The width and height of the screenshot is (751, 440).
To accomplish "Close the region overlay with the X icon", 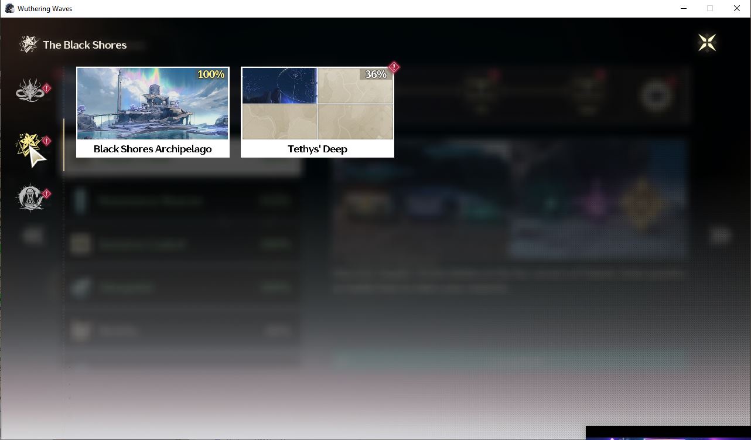I will pos(707,43).
